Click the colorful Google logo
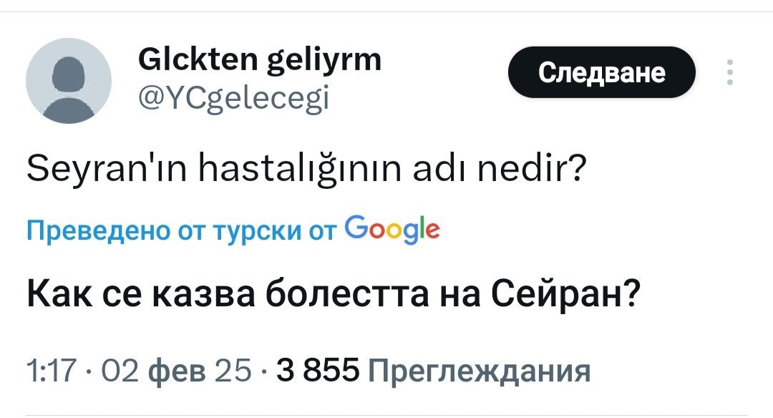This screenshot has height=418, width=773. coord(392,230)
